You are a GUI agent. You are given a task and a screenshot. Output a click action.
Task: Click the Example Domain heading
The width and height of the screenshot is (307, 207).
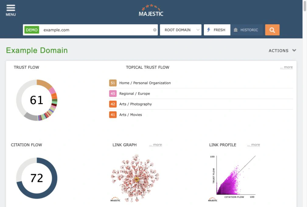[37, 50]
